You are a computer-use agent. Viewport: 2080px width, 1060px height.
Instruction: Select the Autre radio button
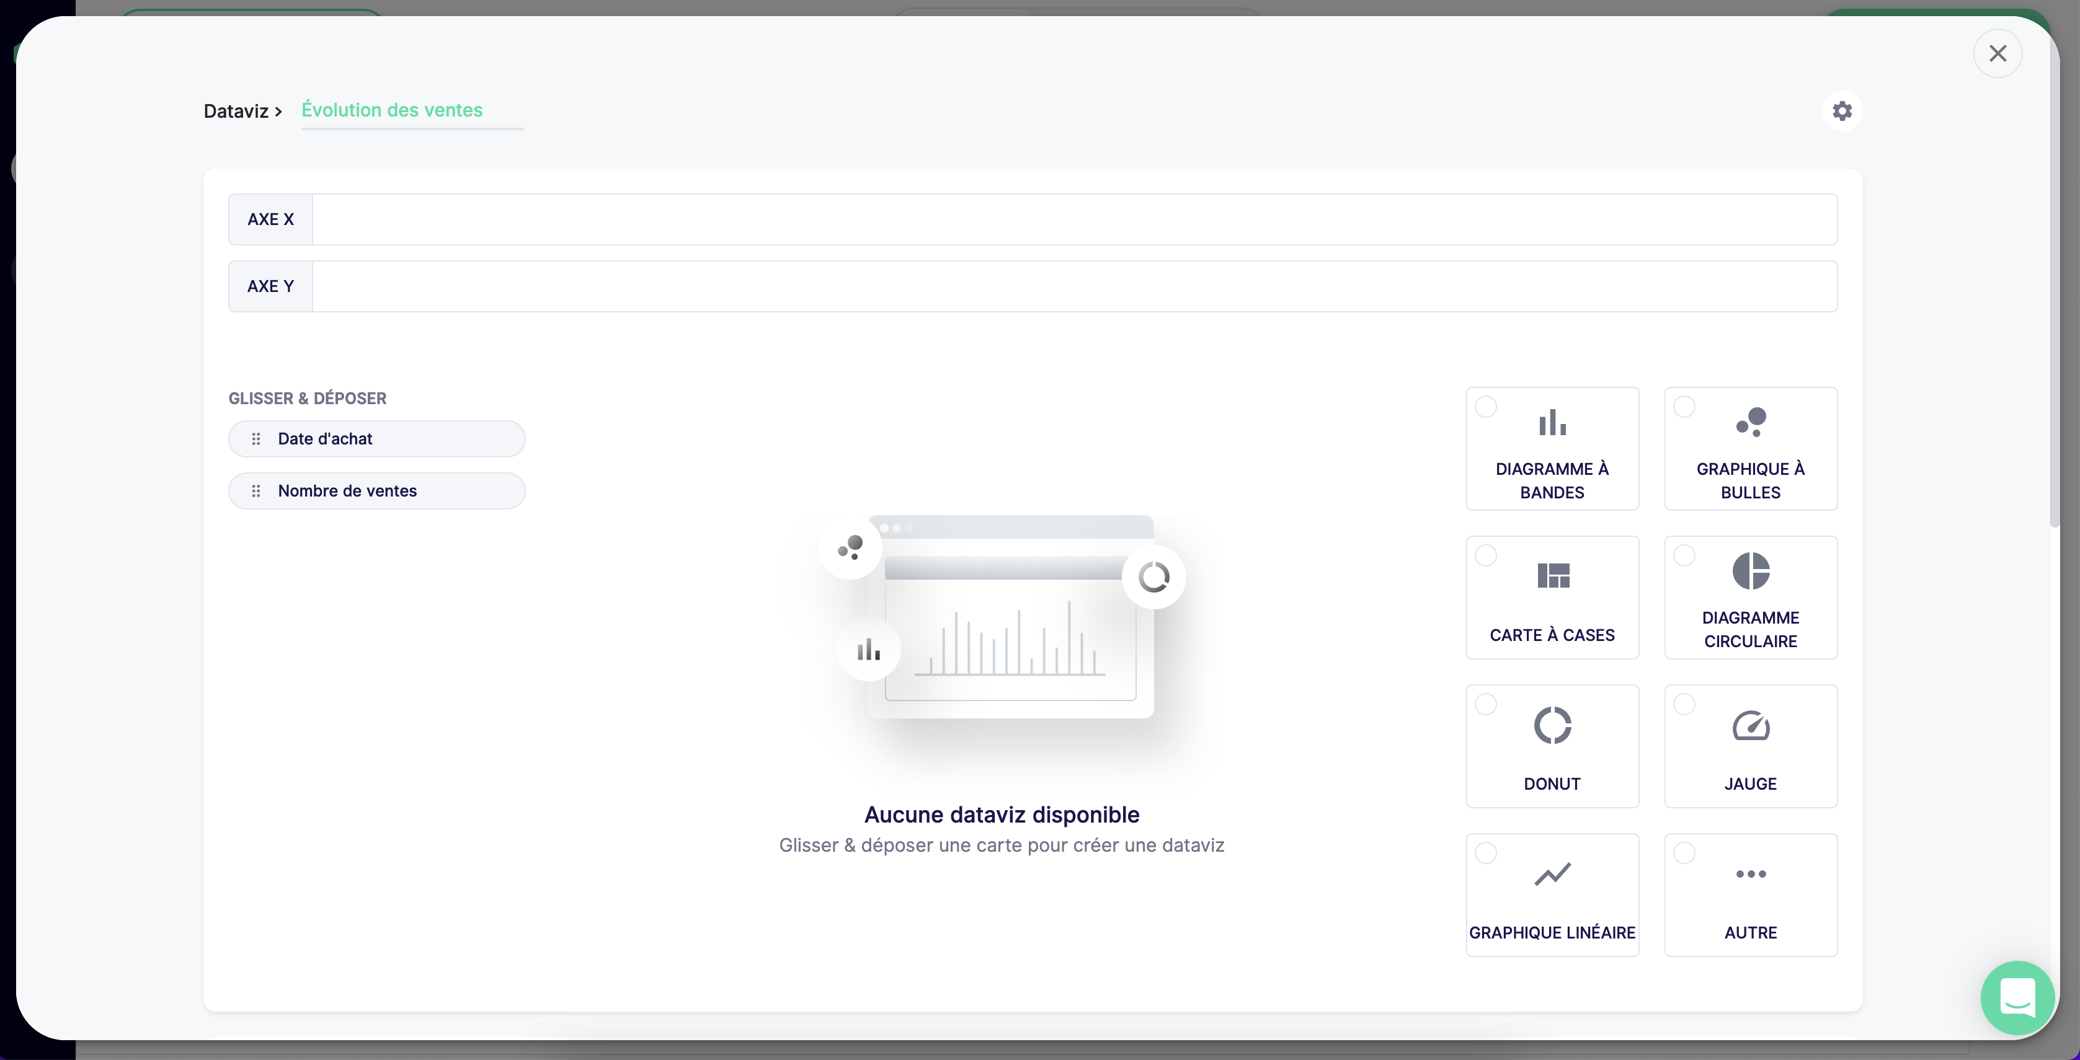click(x=1684, y=852)
